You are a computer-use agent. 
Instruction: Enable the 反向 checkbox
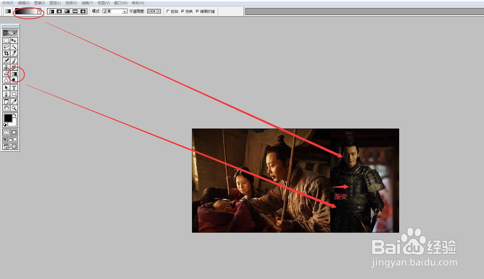click(x=168, y=11)
